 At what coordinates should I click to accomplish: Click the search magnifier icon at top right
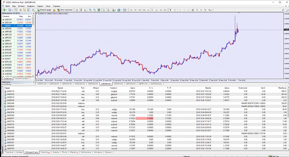[x=283, y=10]
